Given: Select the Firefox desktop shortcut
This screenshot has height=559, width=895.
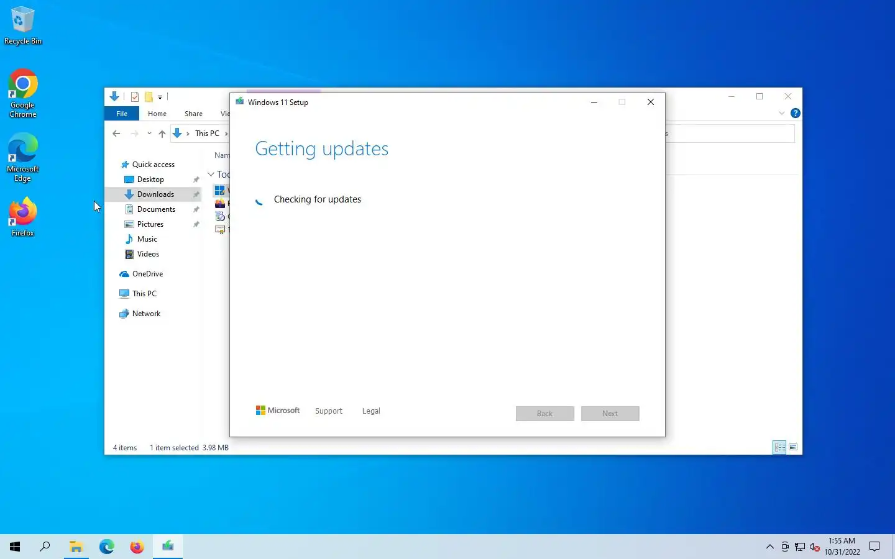Looking at the screenshot, I should coord(23,217).
